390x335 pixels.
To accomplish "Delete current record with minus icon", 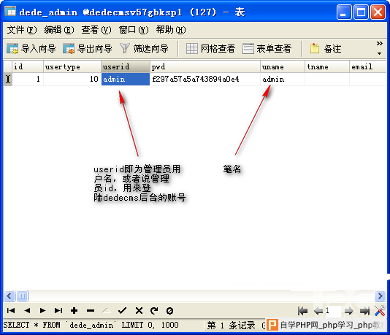I will [91, 311].
